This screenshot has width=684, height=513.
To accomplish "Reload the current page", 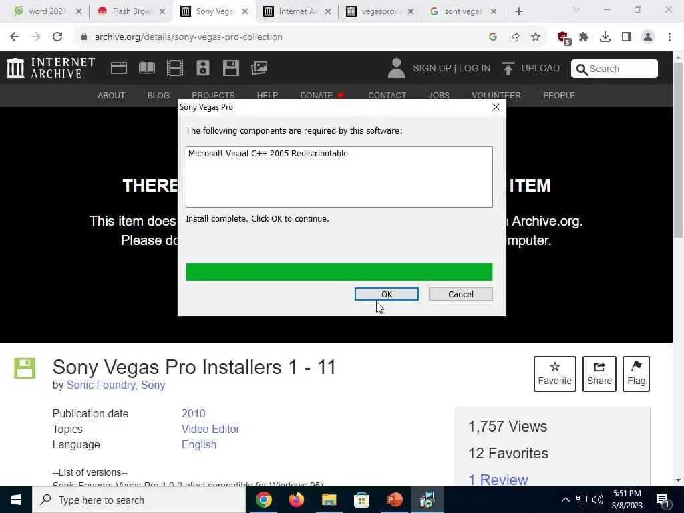I will [x=57, y=37].
